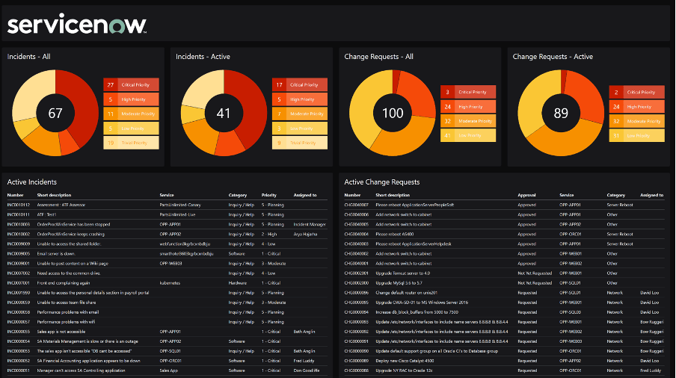Select Moderate Priority legend in Change Requests - Active
Viewport: 676px width, 378px height.
click(637, 121)
